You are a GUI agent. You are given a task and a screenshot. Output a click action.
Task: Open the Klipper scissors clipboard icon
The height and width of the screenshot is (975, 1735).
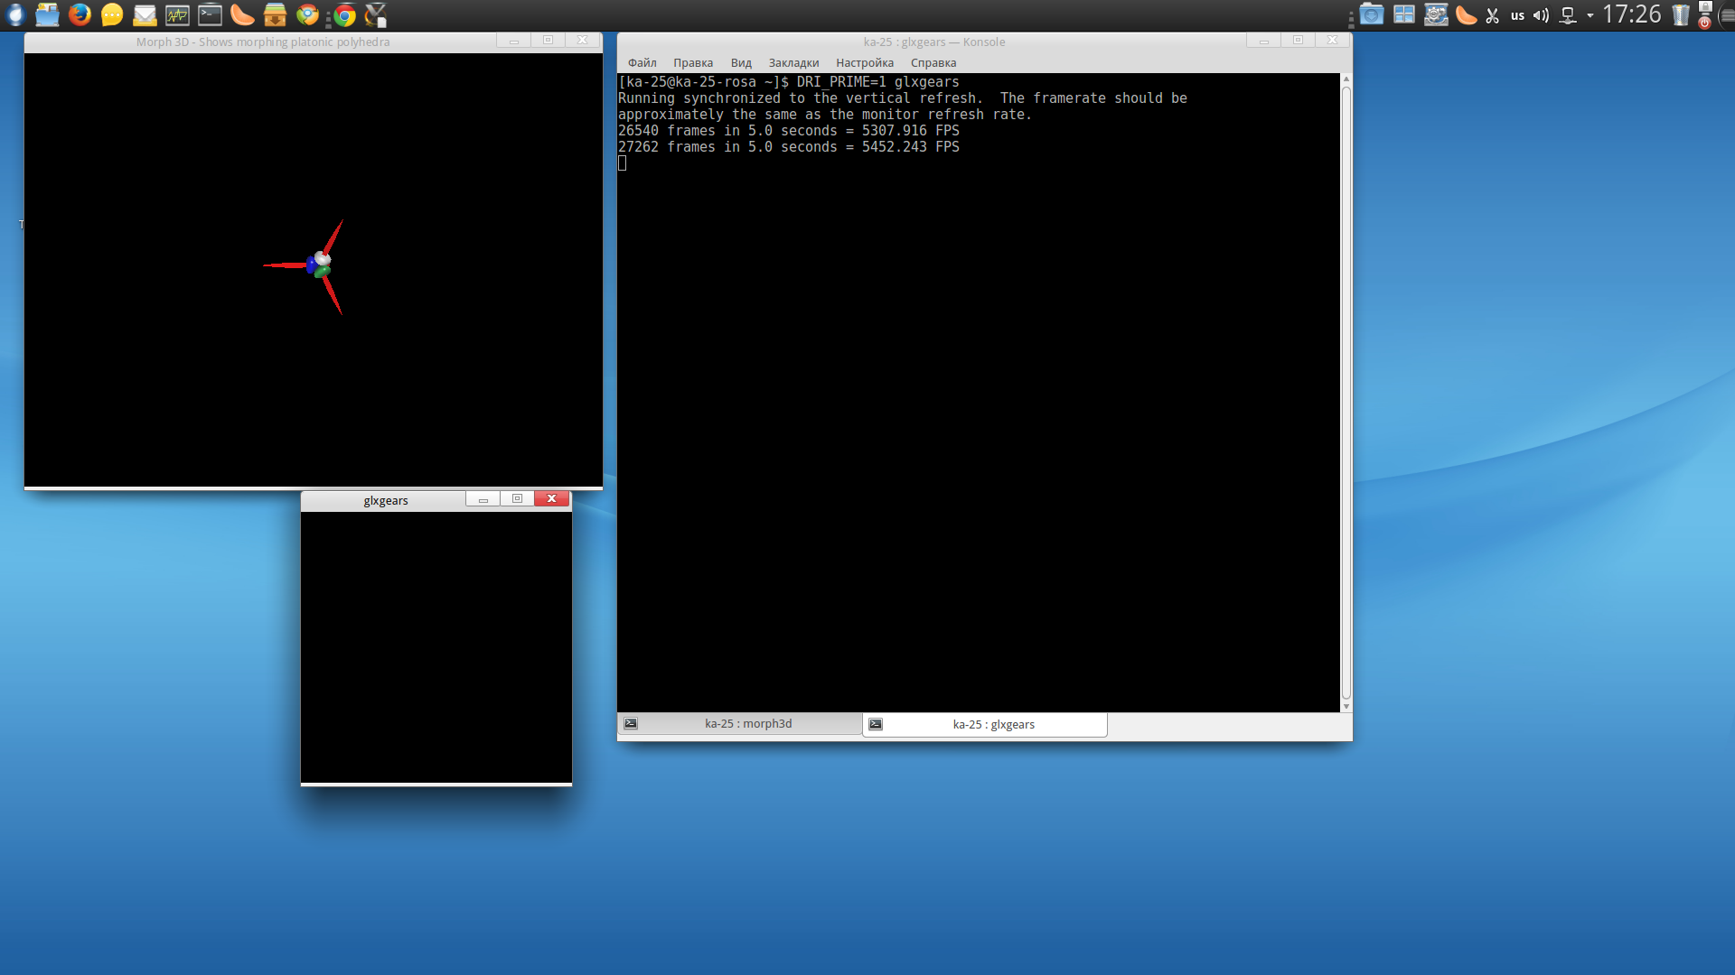point(1492,15)
